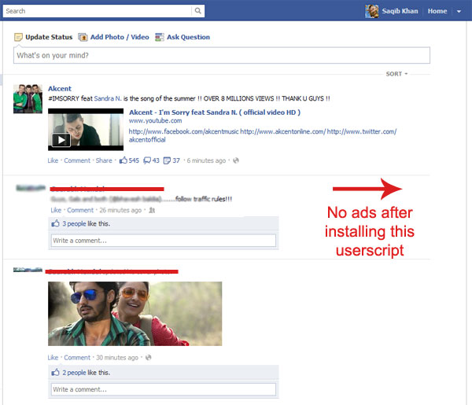
Task: Play the Akcent video thumbnail
Action: pyautogui.click(x=86, y=130)
